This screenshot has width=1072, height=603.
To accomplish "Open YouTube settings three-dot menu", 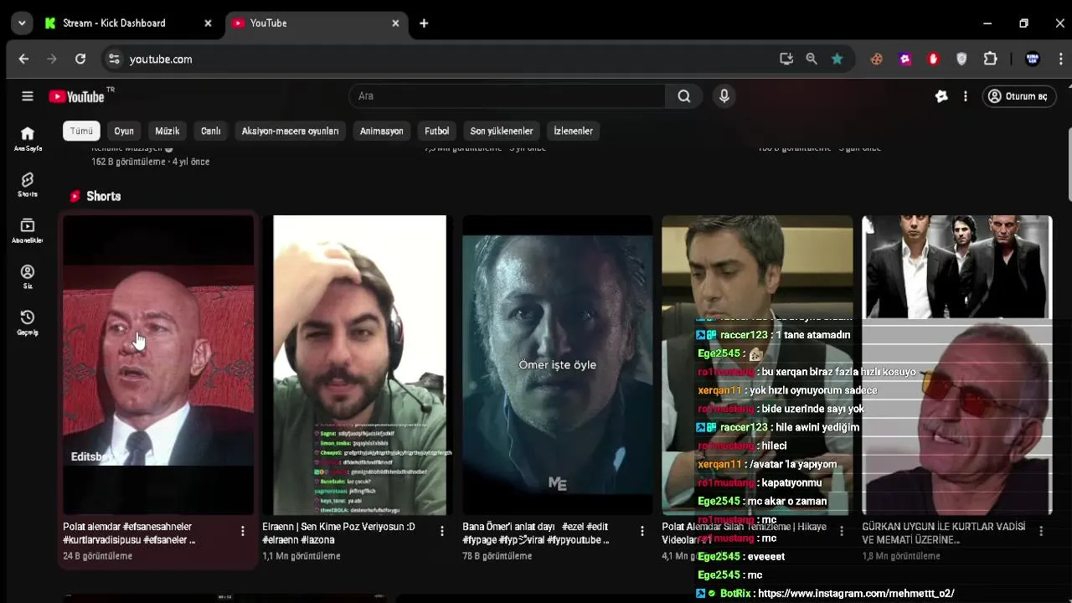I will coord(966,96).
